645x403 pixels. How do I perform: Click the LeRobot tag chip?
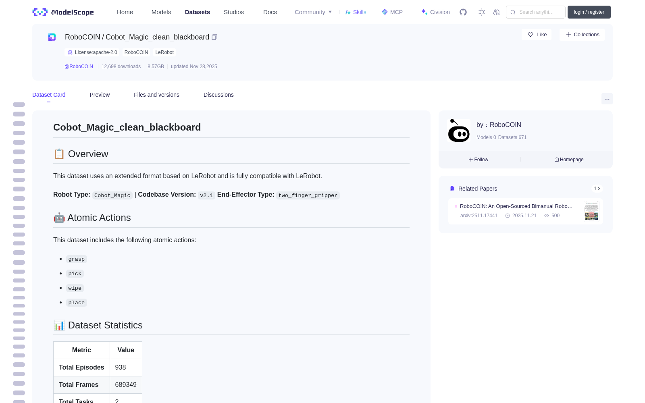pyautogui.click(x=164, y=52)
